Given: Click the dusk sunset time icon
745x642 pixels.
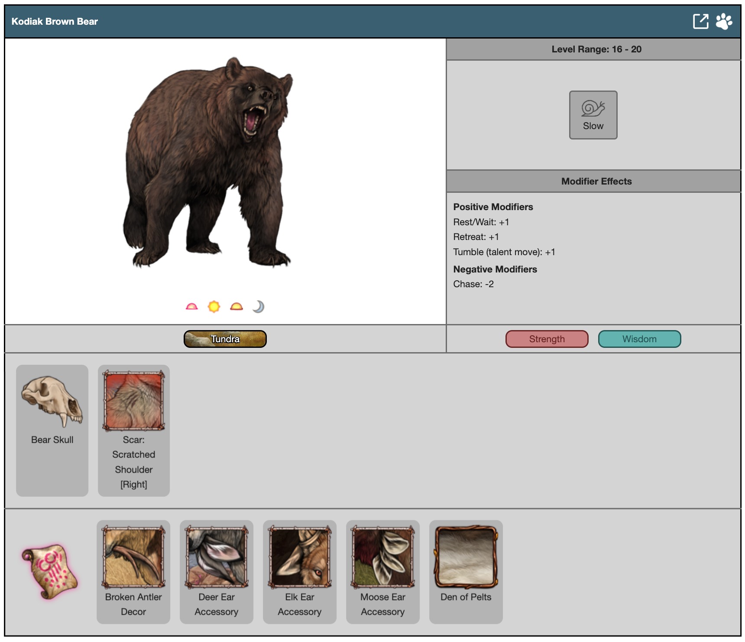Looking at the screenshot, I should [x=236, y=307].
